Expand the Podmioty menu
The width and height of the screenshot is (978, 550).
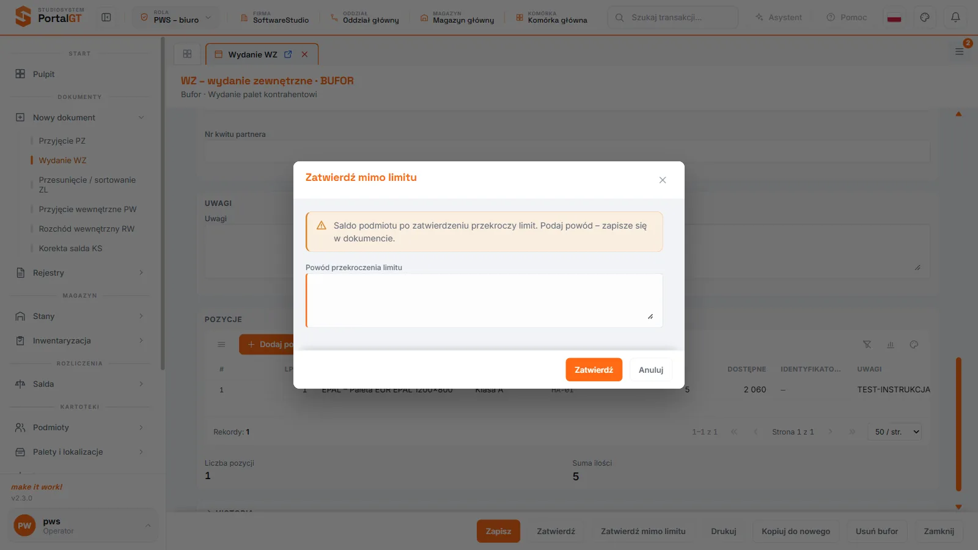click(x=79, y=427)
